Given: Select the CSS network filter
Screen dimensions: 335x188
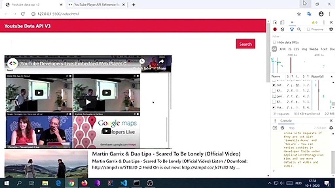Looking at the screenshot, I should point(296,49).
